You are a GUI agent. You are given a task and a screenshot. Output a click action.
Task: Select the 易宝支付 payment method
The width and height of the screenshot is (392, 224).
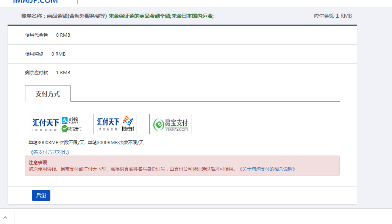(x=171, y=124)
